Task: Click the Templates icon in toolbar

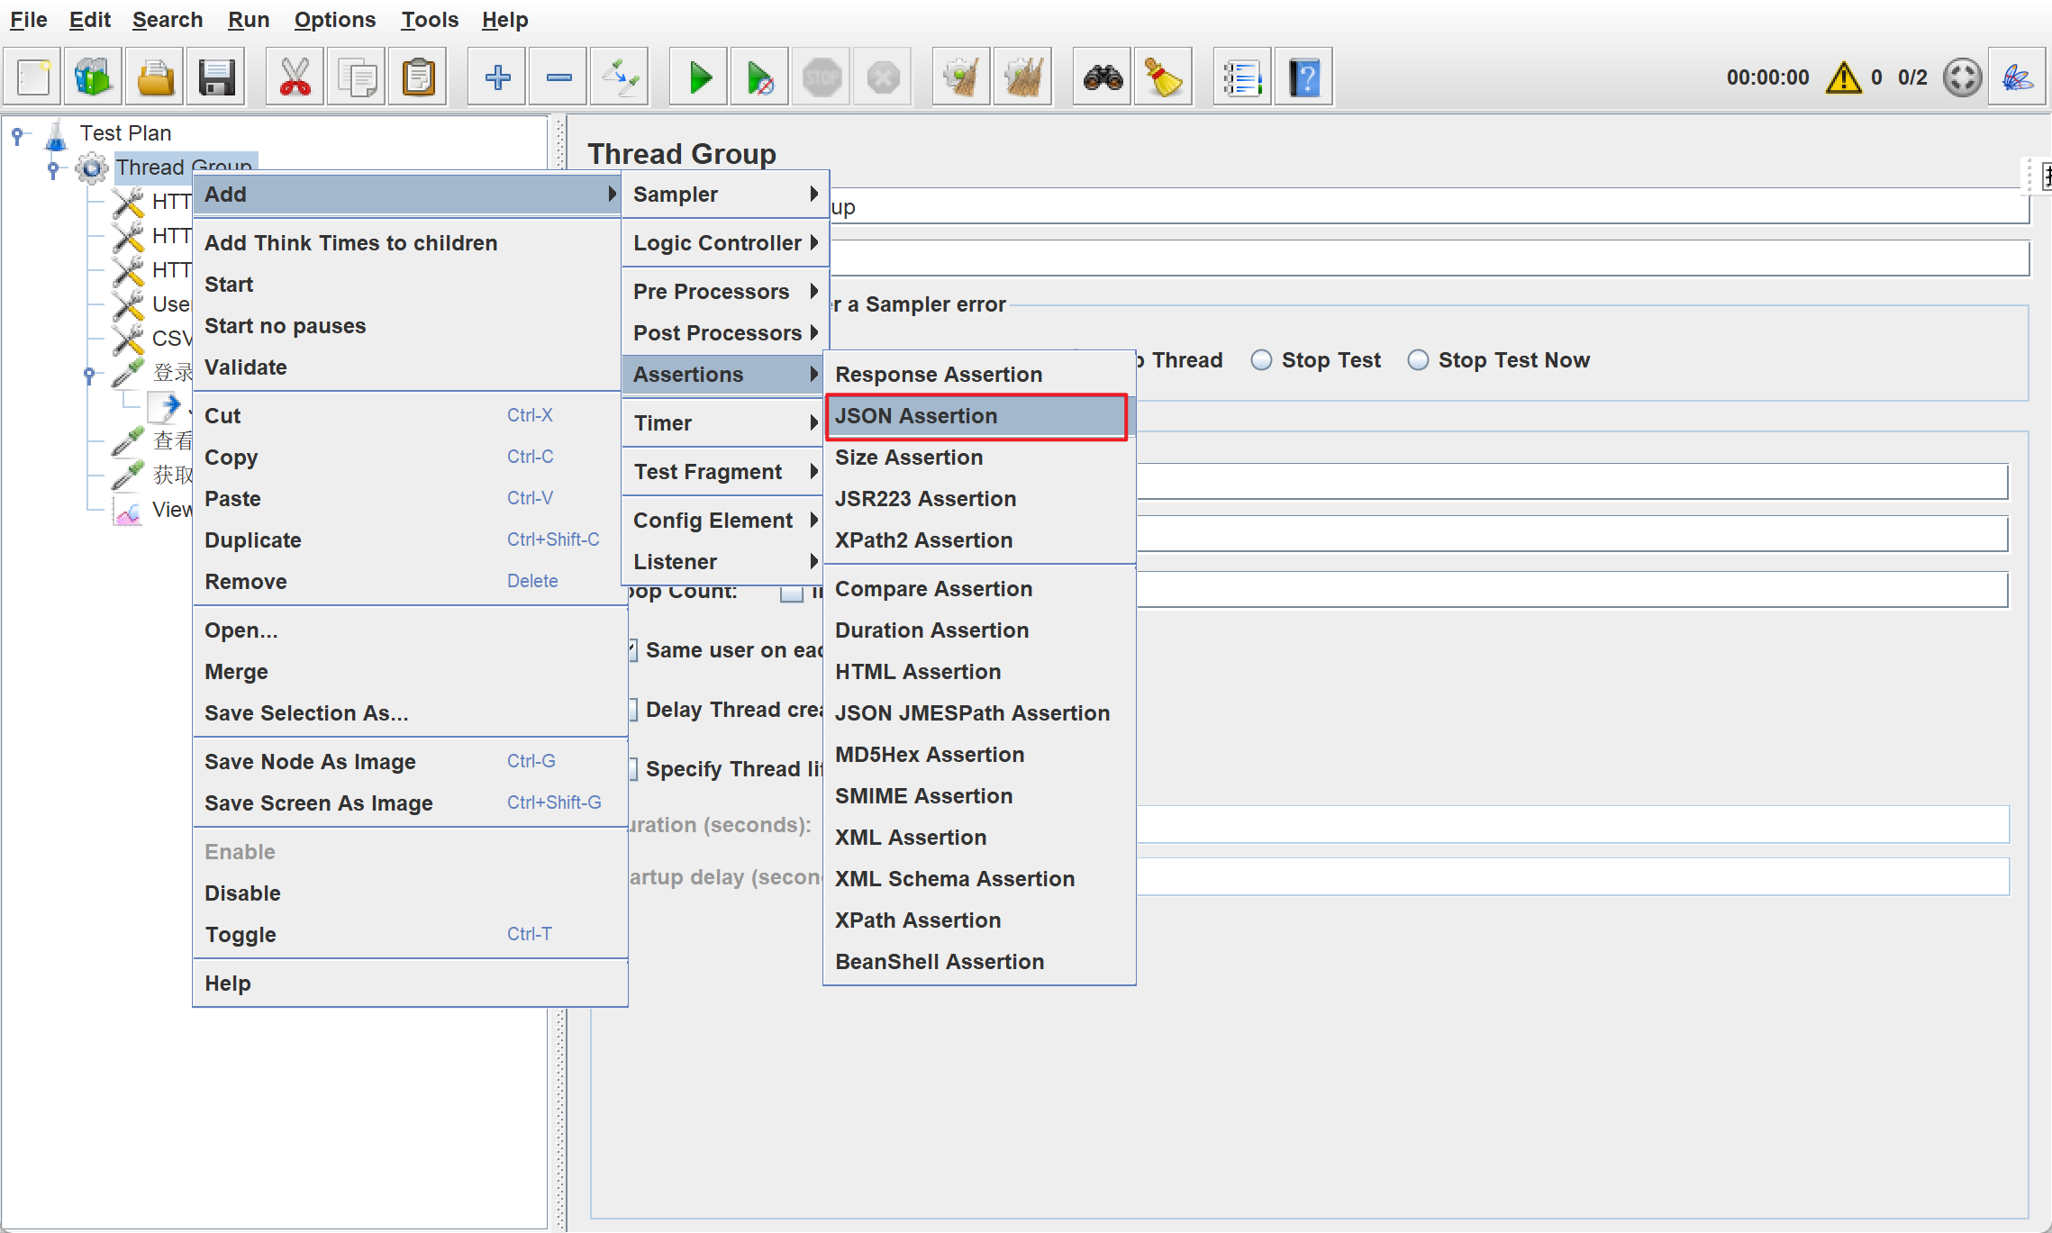Action: pos(94,78)
